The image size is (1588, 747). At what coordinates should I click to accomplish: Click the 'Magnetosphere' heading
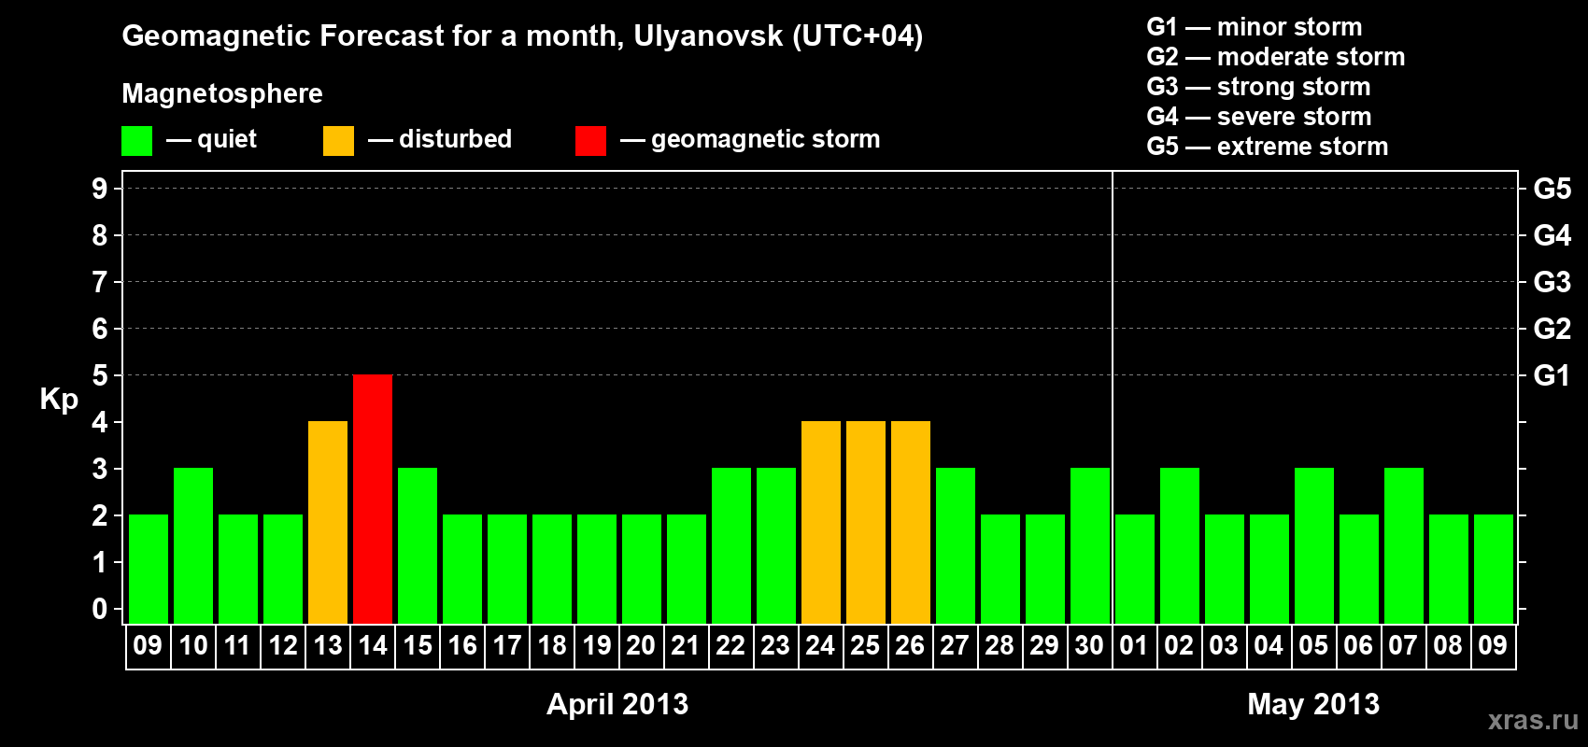(222, 93)
